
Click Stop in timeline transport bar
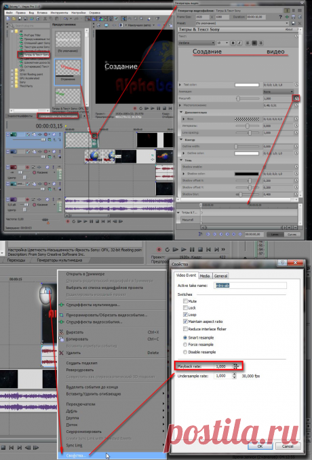[97, 221]
